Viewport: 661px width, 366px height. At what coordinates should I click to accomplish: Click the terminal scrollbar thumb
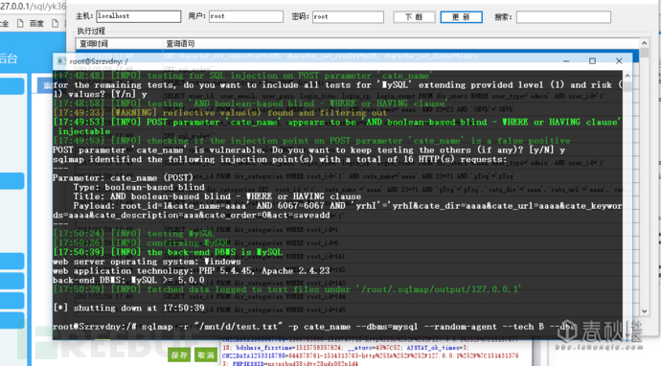(627, 86)
